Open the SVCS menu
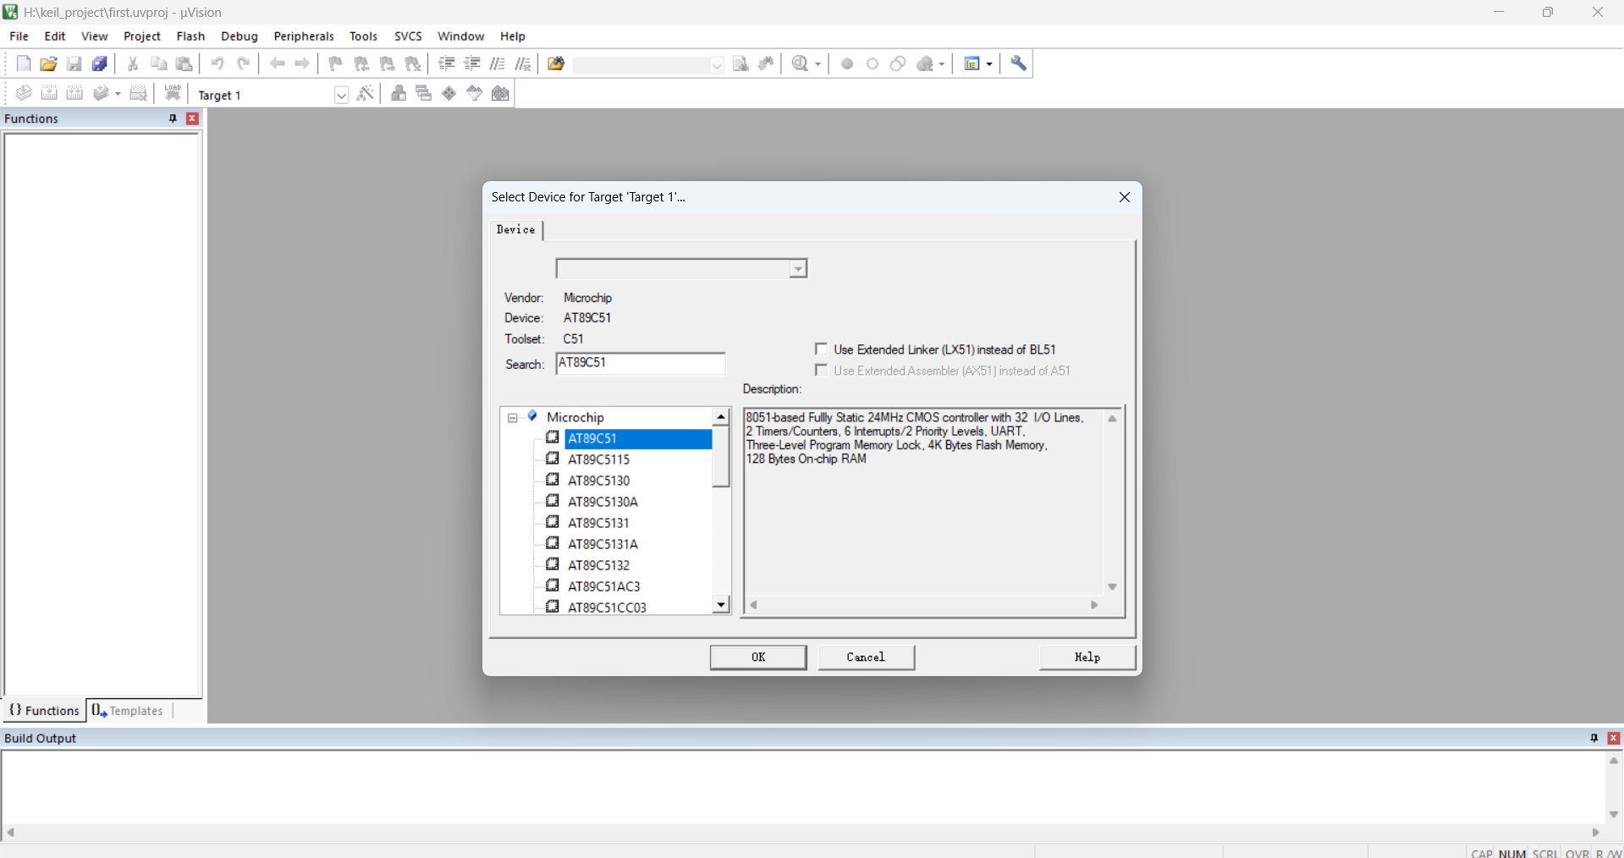Image resolution: width=1624 pixels, height=858 pixels. click(408, 36)
